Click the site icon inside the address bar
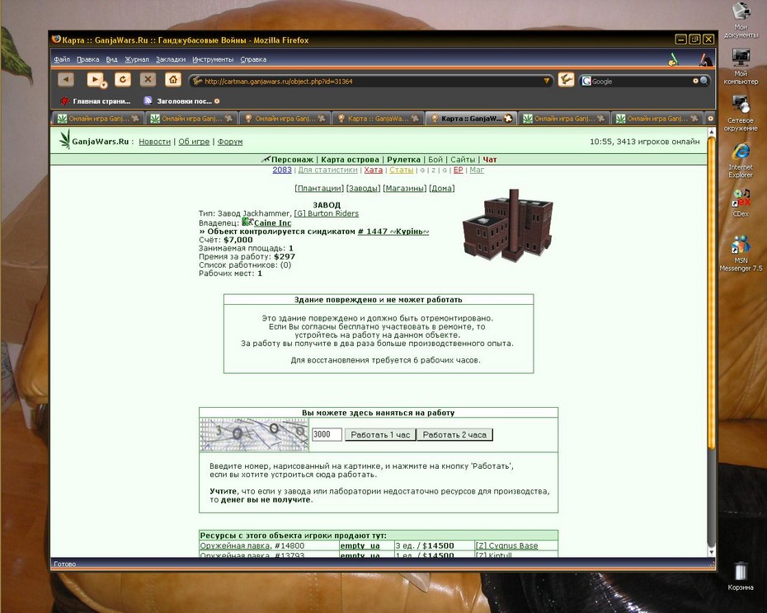 coord(197,81)
